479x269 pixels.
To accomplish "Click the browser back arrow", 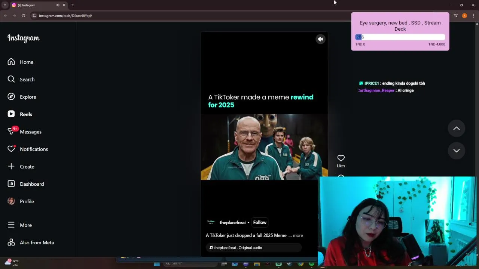I will (6, 16).
